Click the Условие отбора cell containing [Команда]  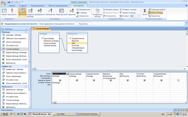pyautogui.click(x=60, y=82)
